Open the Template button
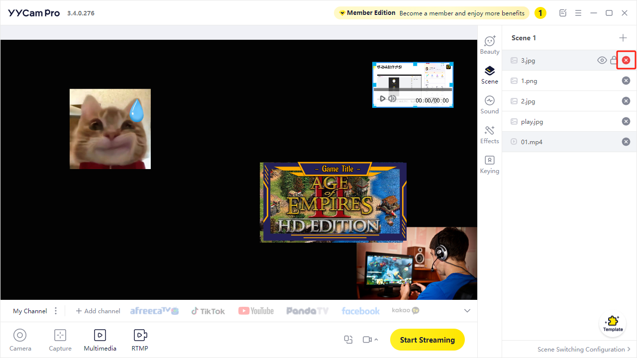Screen dimensions: 637x358 tap(613, 324)
